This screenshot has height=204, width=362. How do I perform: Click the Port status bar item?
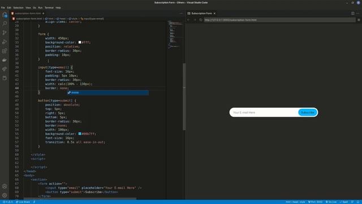click(x=315, y=202)
